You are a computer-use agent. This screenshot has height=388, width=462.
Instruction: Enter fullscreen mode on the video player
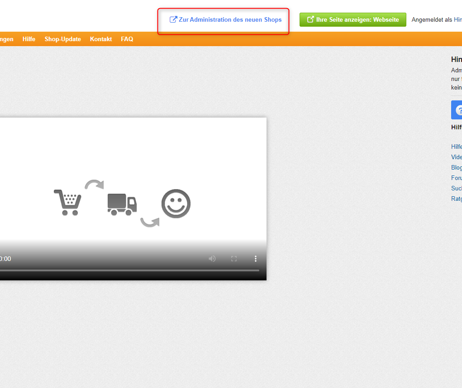pyautogui.click(x=233, y=259)
